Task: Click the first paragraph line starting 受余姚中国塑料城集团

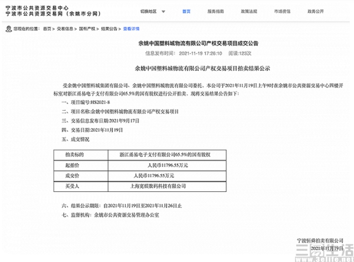Action: coord(203,85)
